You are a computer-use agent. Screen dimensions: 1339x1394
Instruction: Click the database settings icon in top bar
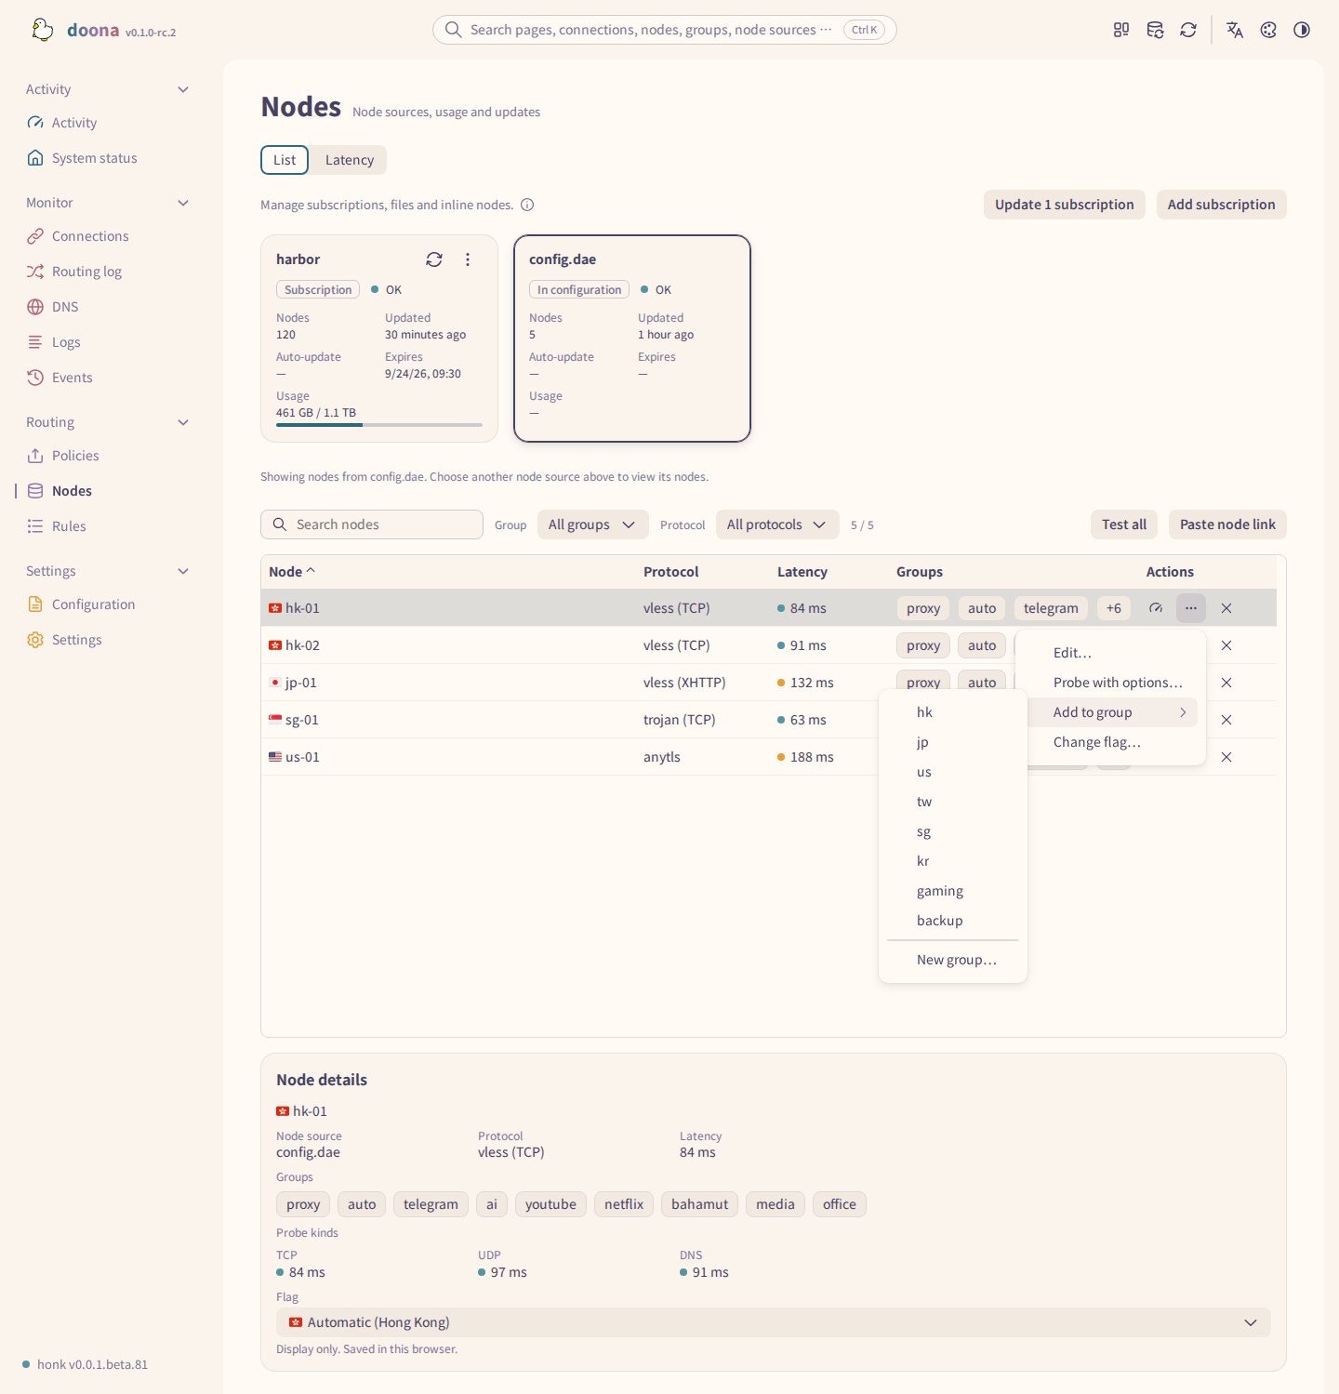[x=1155, y=30]
